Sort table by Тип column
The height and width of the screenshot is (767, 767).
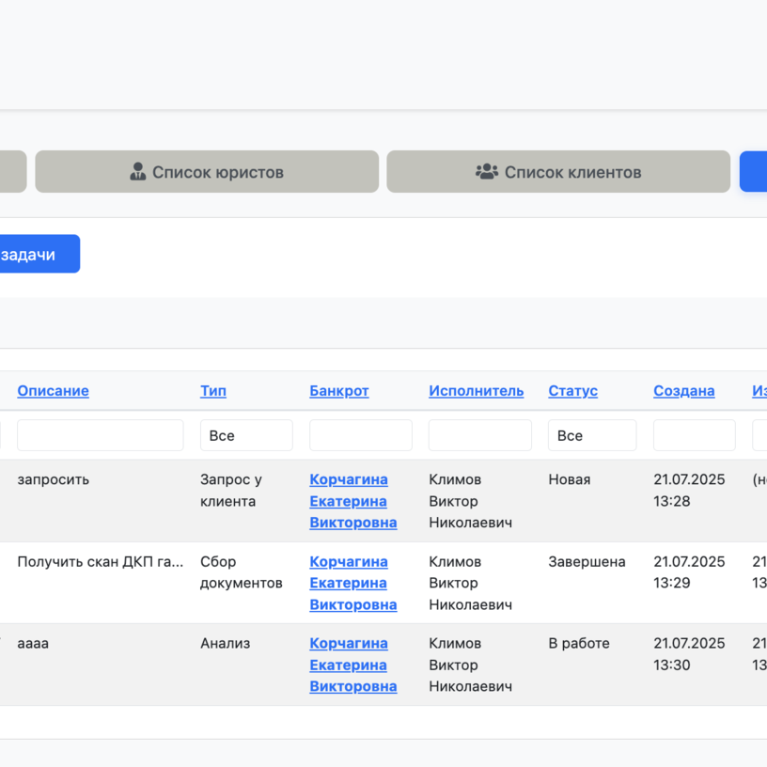[213, 391]
